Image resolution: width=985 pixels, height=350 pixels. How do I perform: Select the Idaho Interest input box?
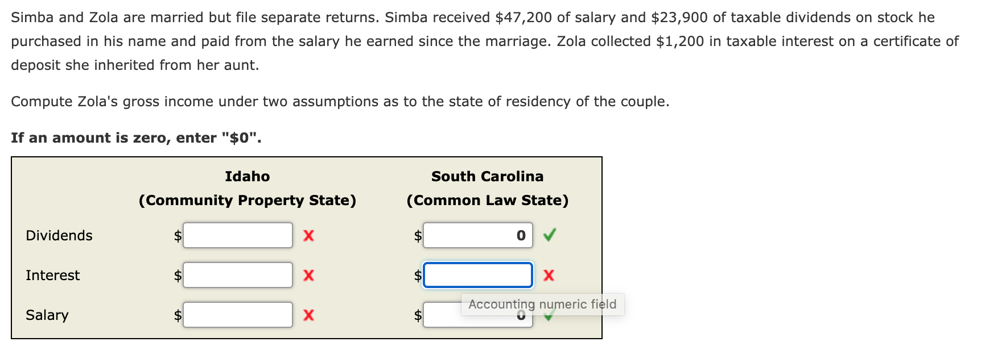[238, 274]
